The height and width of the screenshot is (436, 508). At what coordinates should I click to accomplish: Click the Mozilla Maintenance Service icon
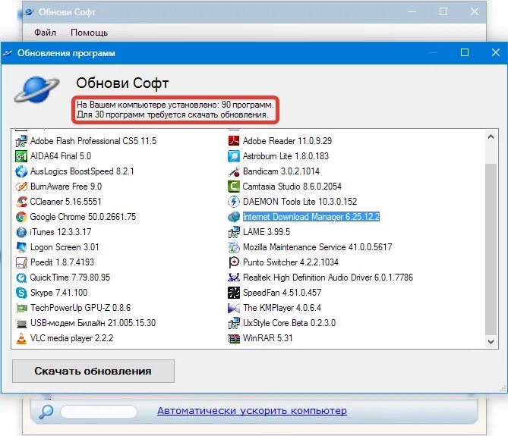(x=234, y=247)
